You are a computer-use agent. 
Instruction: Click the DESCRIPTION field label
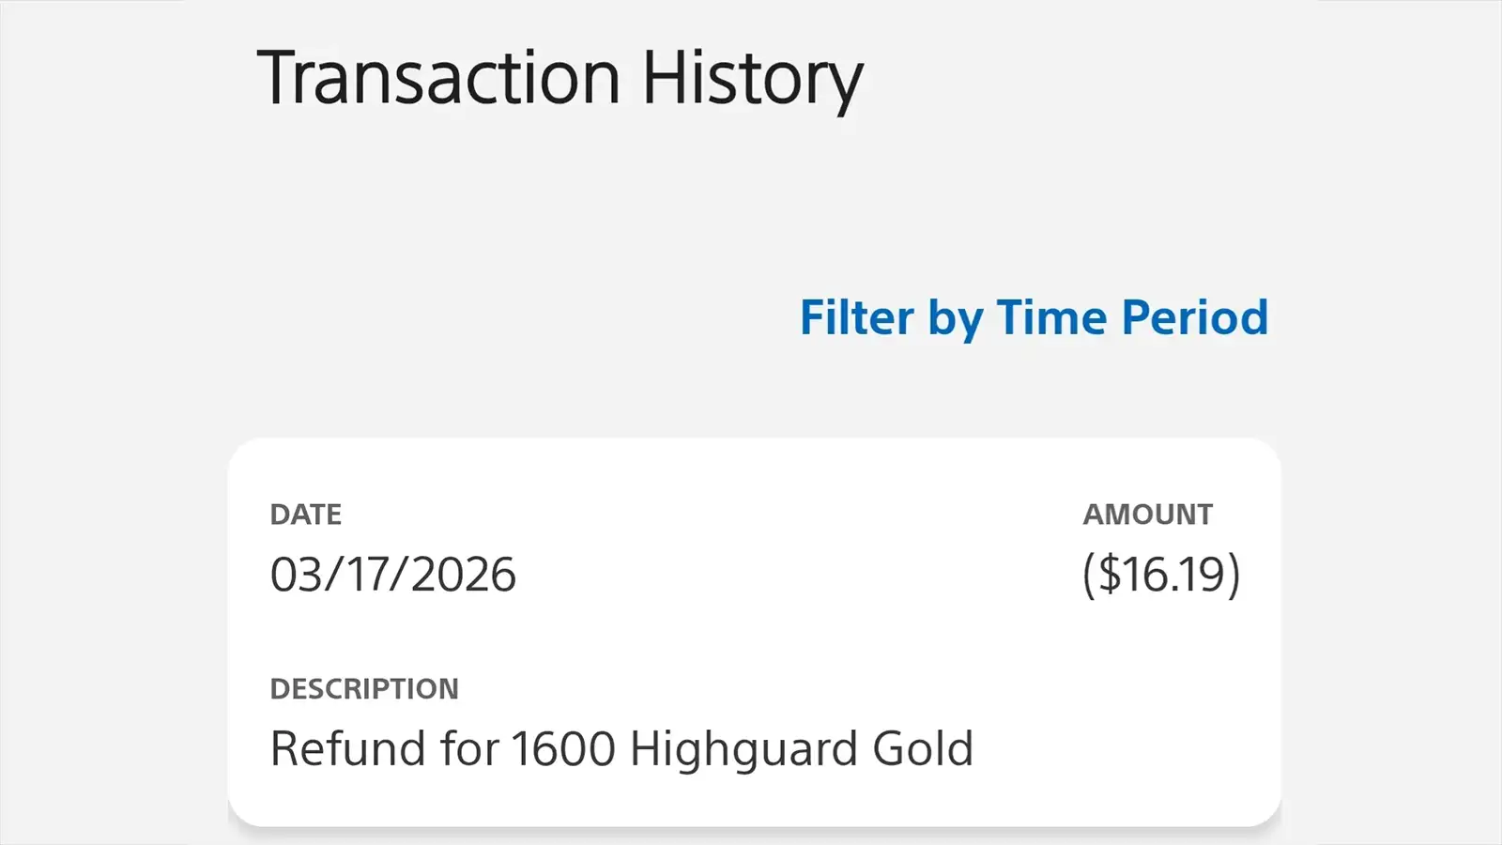point(364,688)
